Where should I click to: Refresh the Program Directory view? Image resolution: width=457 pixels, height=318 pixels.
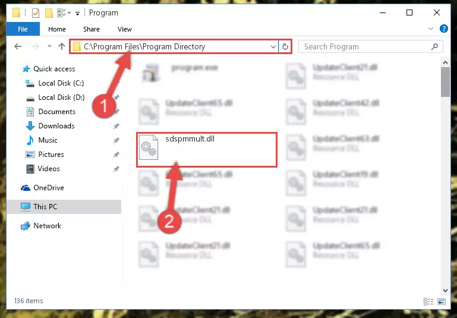click(285, 46)
